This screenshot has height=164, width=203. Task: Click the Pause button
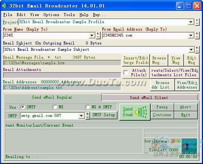[162, 107]
